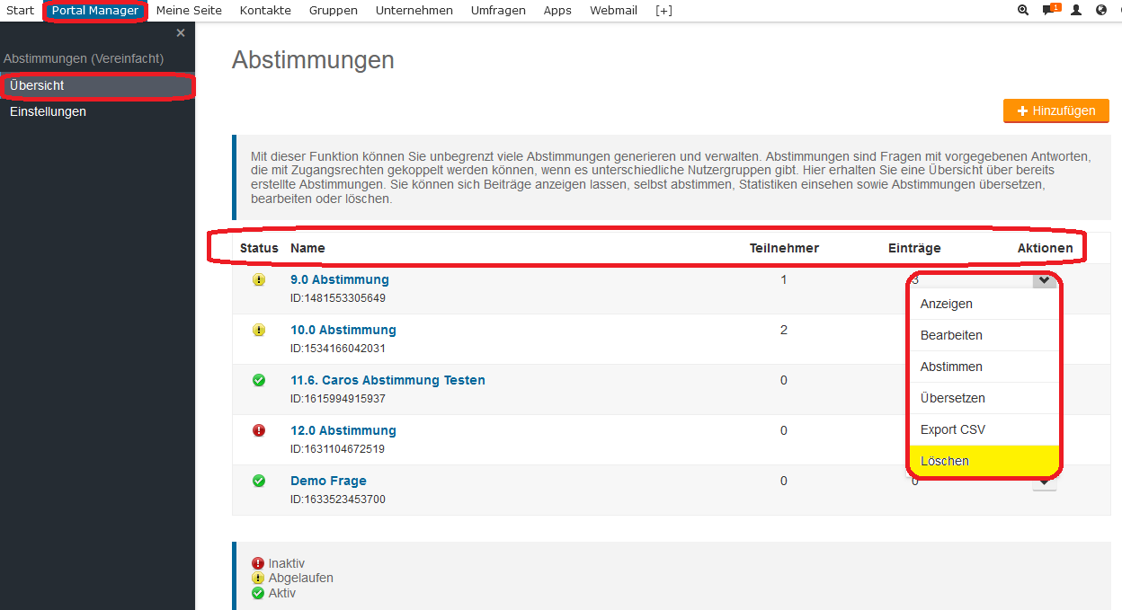Click ID:1615994915937 text
This screenshot has height=610, width=1122.
[x=338, y=399]
